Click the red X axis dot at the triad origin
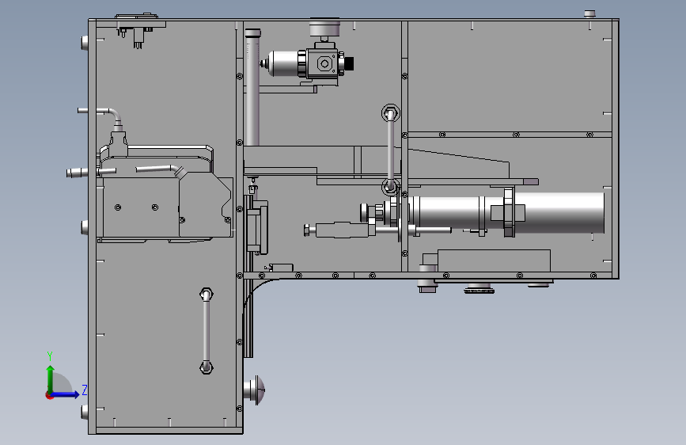This screenshot has height=445, width=686. 49,396
